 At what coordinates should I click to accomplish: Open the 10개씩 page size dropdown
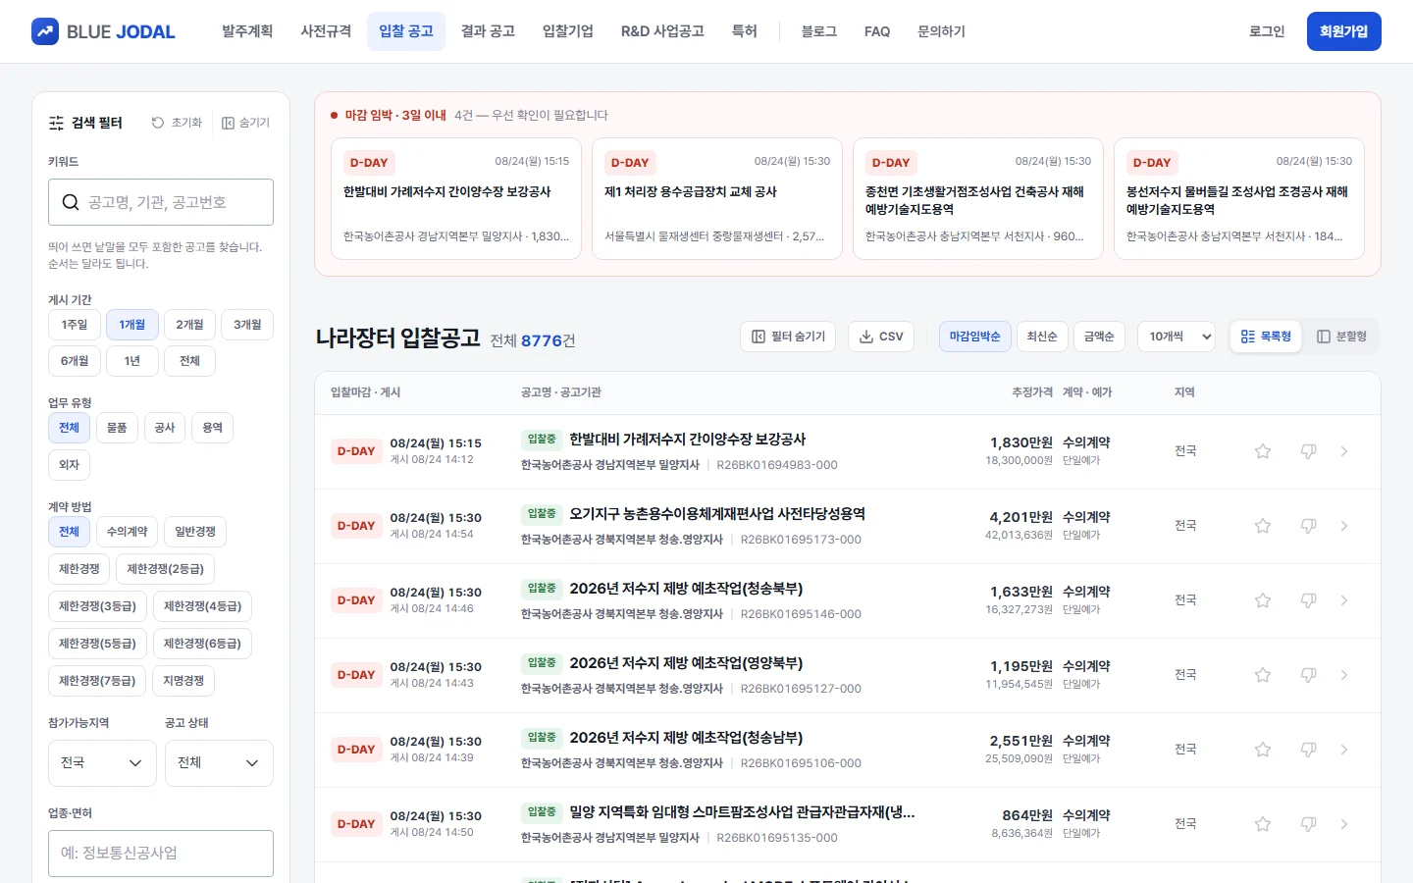click(1177, 337)
